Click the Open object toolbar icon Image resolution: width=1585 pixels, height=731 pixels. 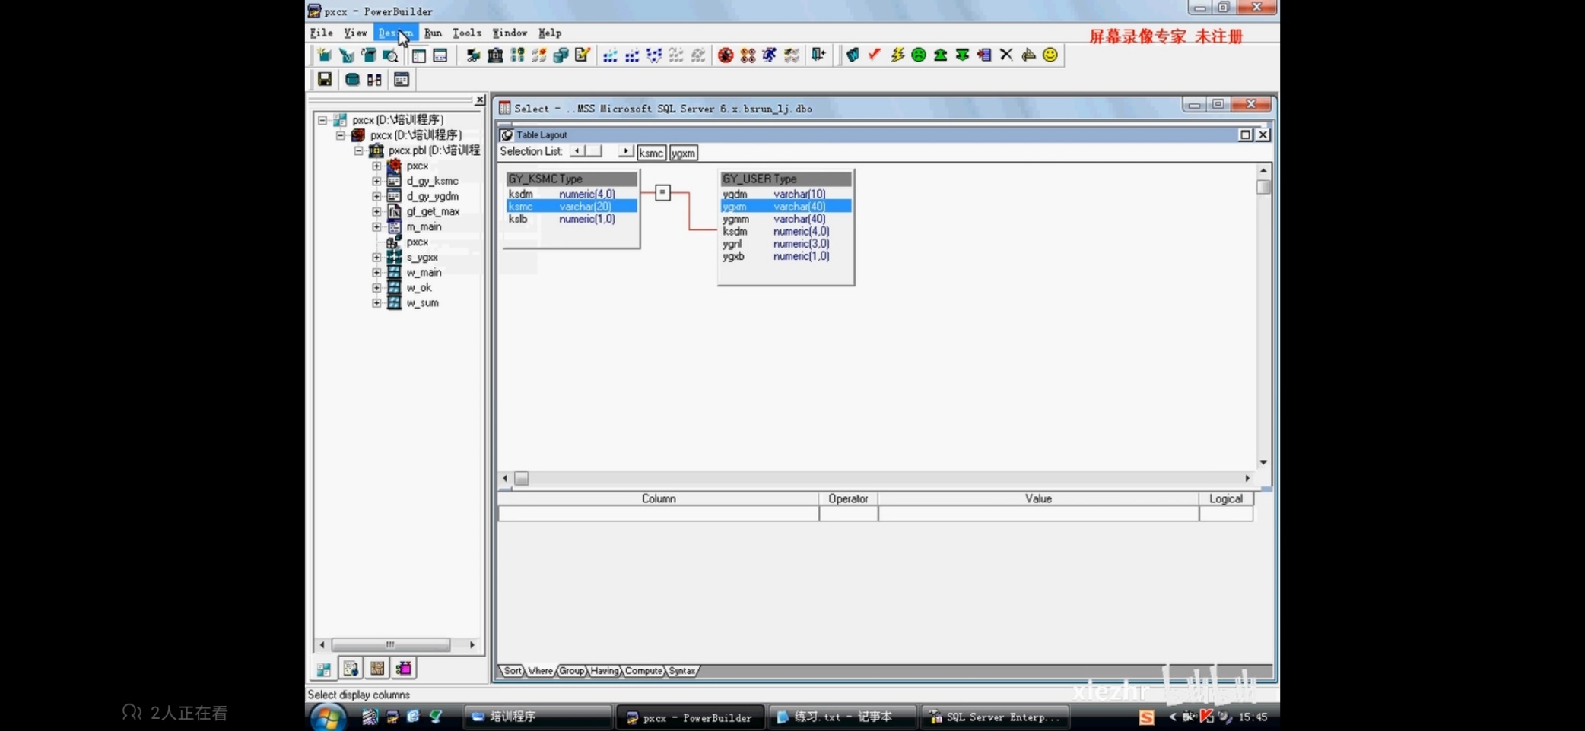coord(369,55)
